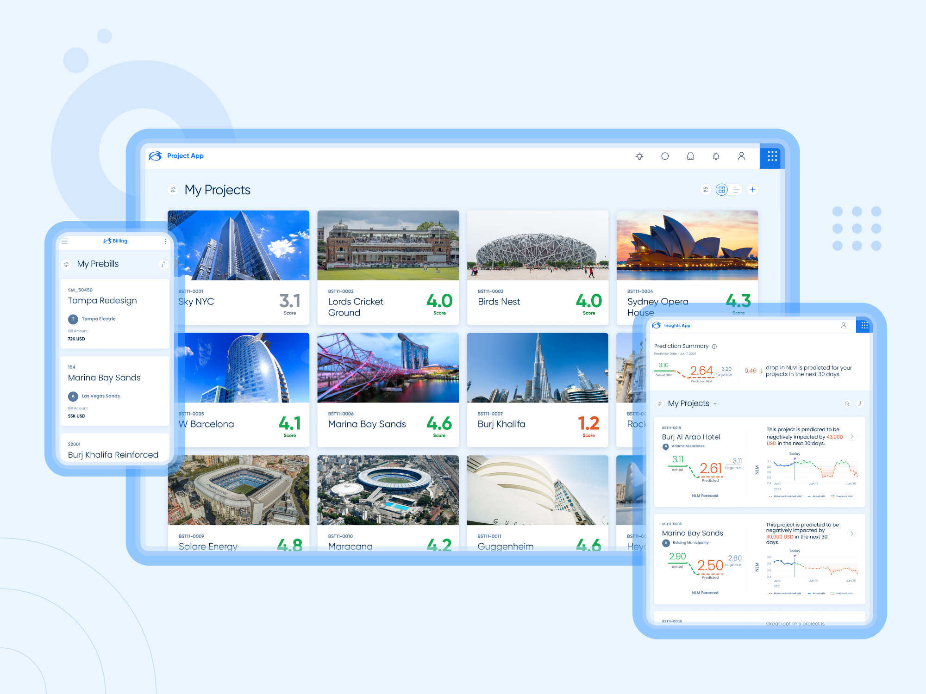Click info icon next to Prediction Summary
Screen dimensions: 926x694
(714, 347)
